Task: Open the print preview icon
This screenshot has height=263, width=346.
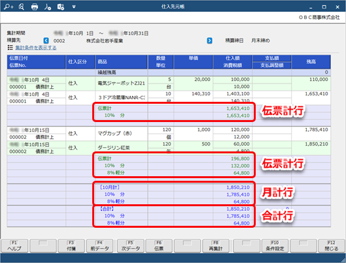Action: pyautogui.click(x=22, y=7)
